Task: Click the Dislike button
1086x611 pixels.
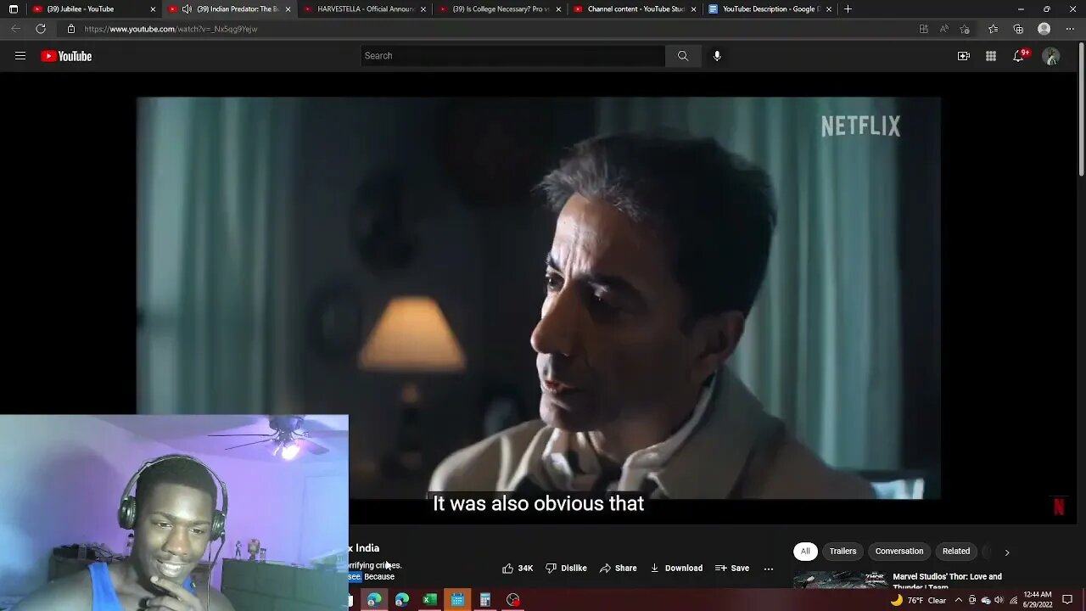Action: click(566, 568)
